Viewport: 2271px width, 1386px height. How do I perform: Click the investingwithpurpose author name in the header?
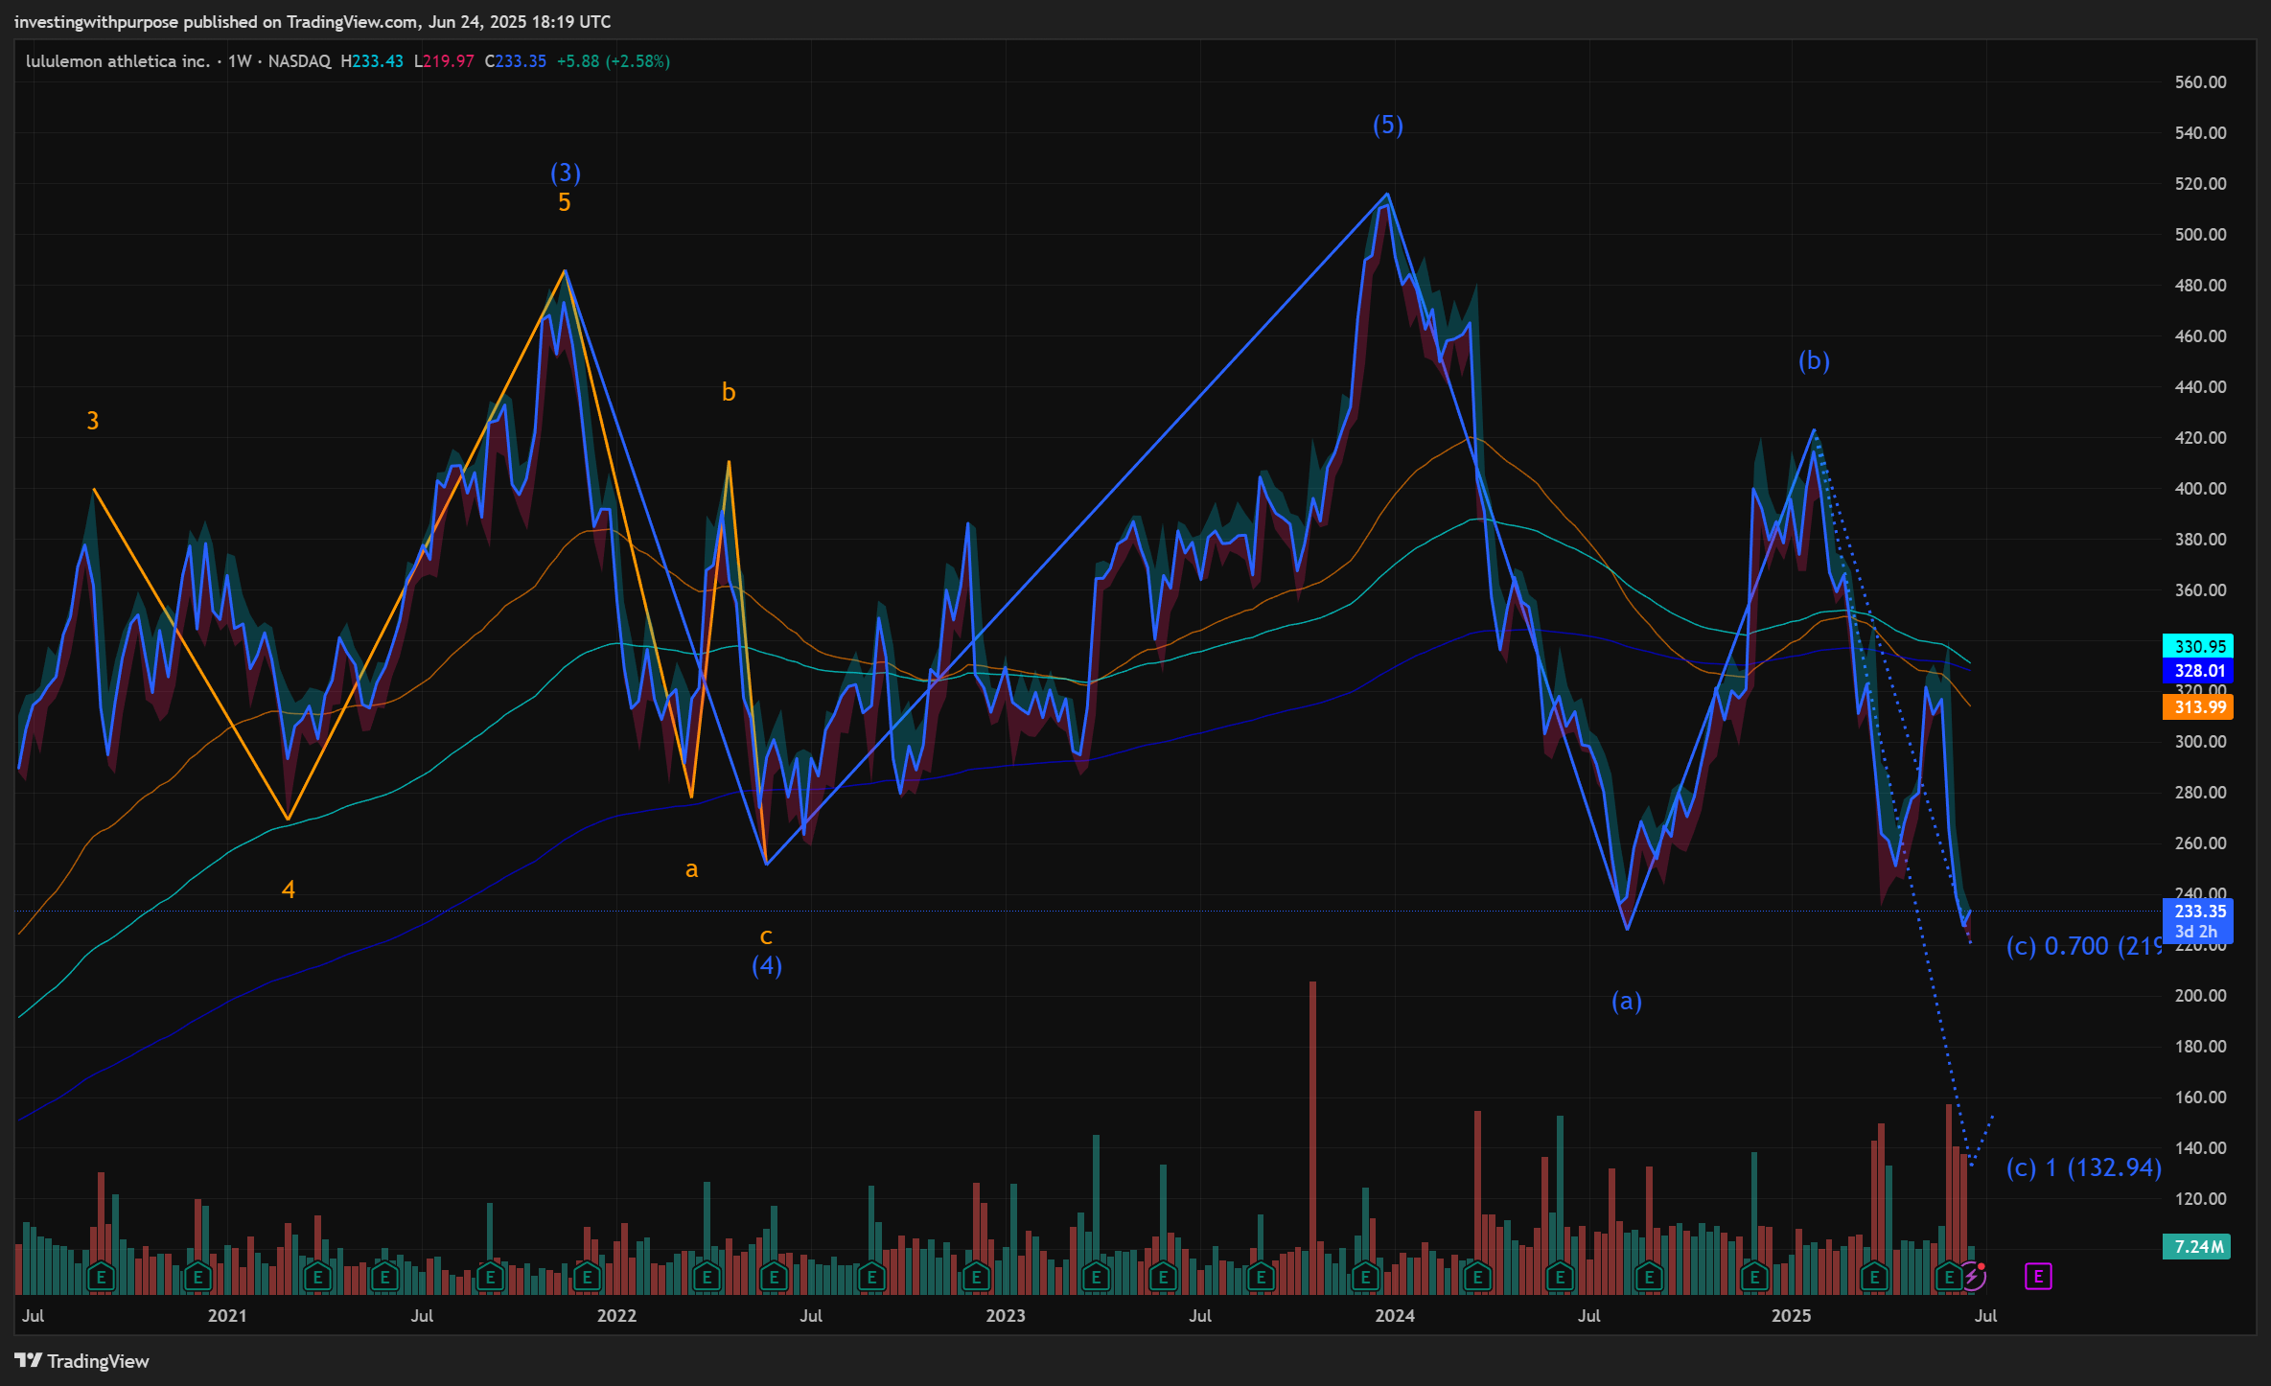96,21
